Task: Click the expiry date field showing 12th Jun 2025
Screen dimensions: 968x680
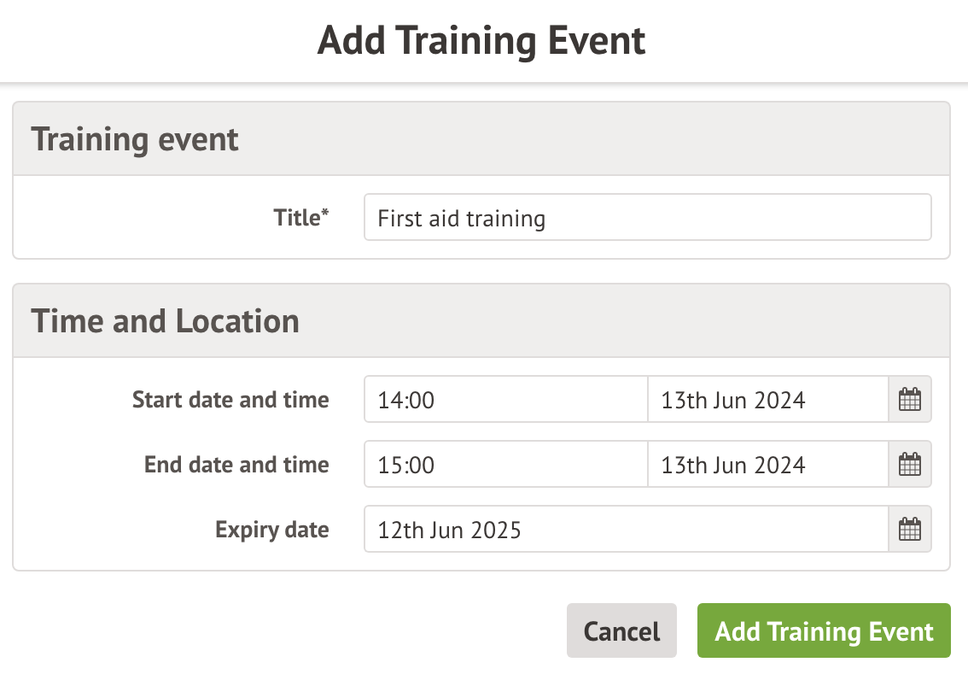Action: point(626,530)
